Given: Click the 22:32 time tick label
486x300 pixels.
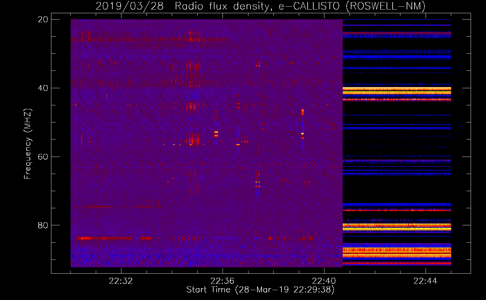Looking at the screenshot, I should pos(121,281).
